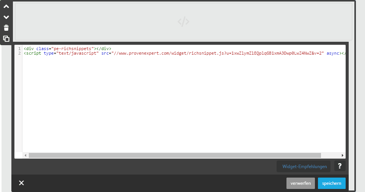Move the widget element up
The width and height of the screenshot is (365, 192).
point(6,6)
